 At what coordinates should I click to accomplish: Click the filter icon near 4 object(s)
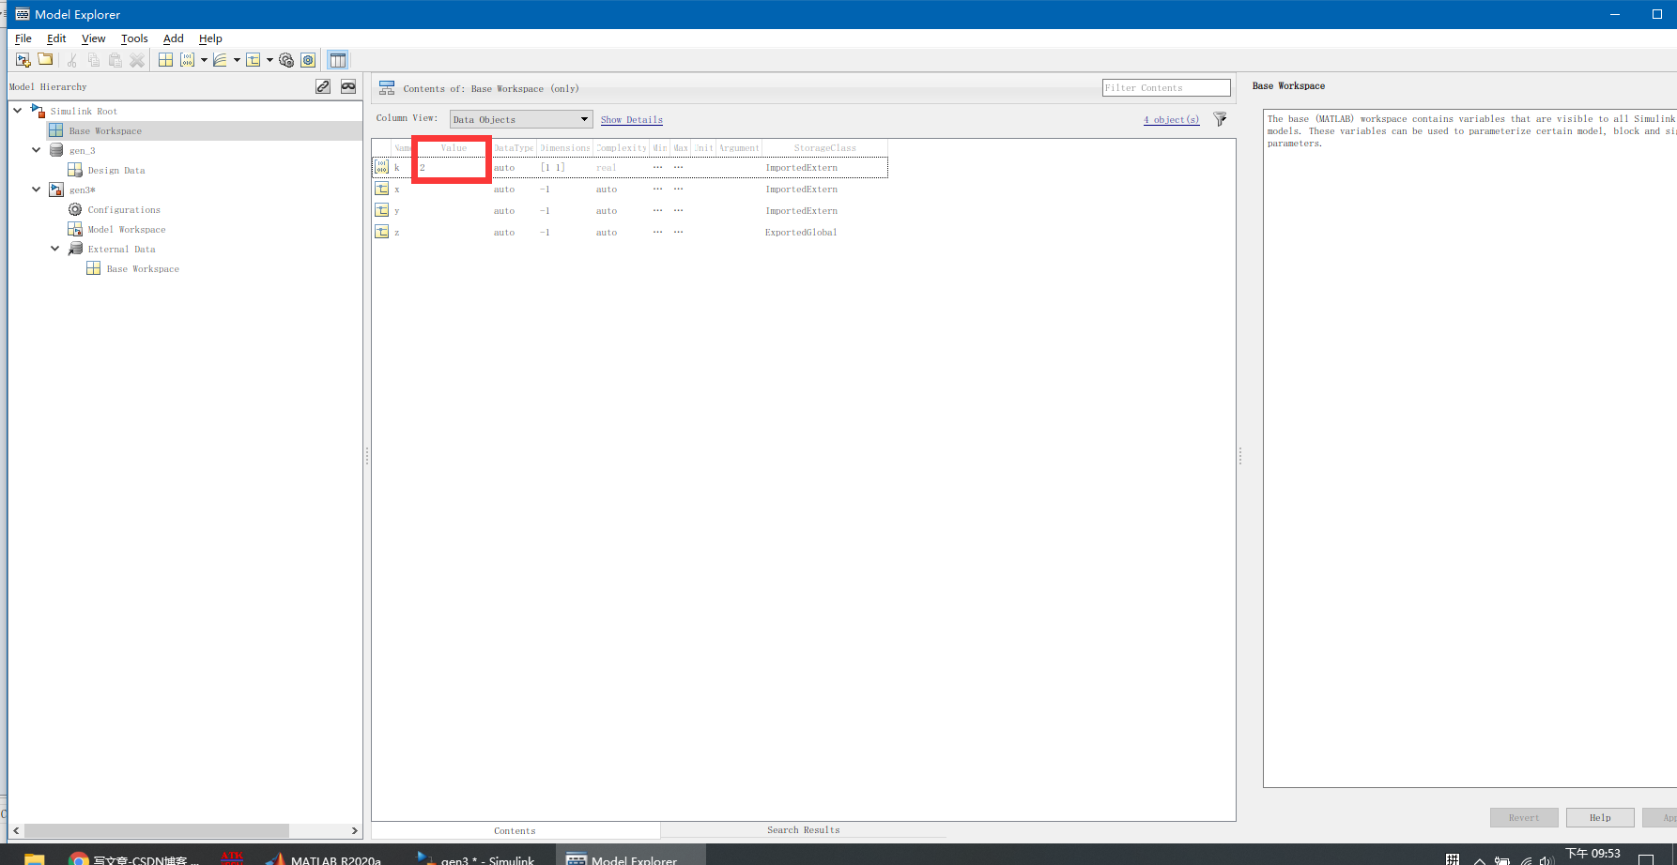click(1220, 119)
